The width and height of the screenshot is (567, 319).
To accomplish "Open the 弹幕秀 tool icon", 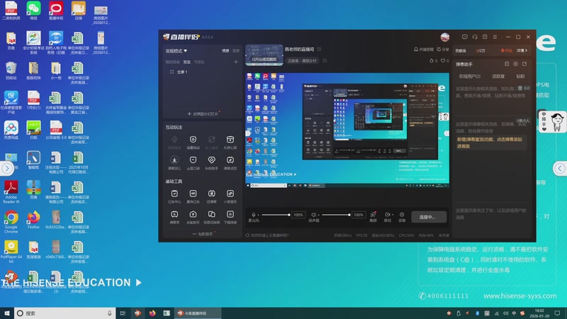I will tap(174, 214).
